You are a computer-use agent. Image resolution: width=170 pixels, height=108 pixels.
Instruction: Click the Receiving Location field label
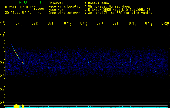65,6
